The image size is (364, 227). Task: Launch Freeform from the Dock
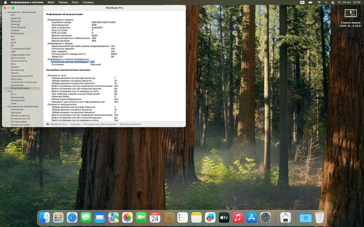tap(210, 218)
